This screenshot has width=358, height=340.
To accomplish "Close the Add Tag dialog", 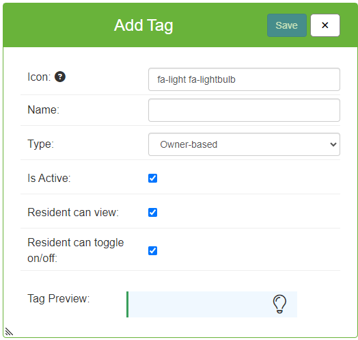I will [x=325, y=25].
